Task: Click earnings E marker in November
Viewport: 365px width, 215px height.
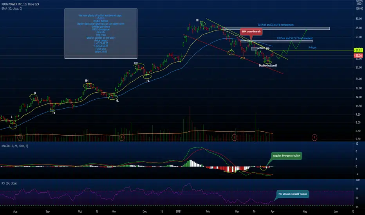Action: (121, 138)
